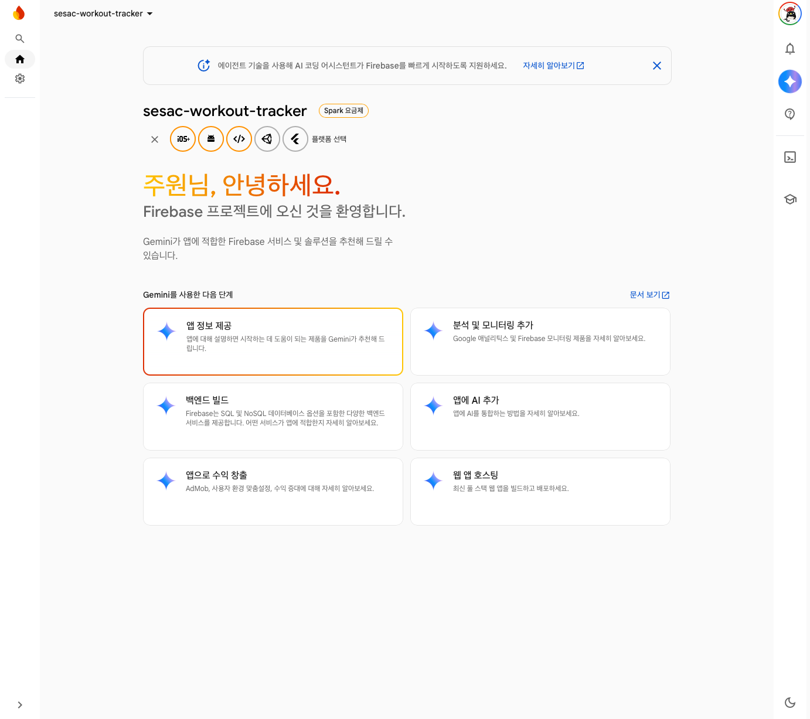Open help question mark icon

790,114
